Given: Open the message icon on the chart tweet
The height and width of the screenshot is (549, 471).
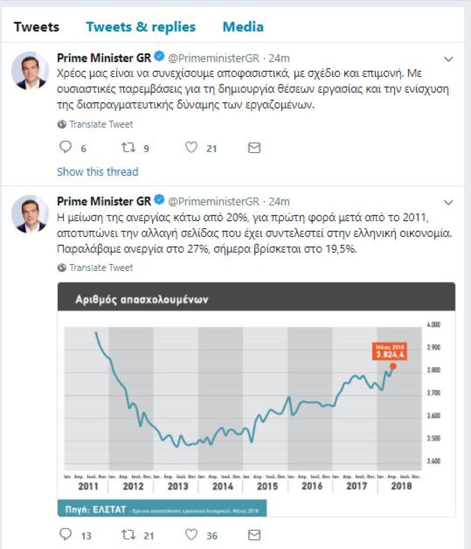Looking at the screenshot, I should [x=254, y=534].
